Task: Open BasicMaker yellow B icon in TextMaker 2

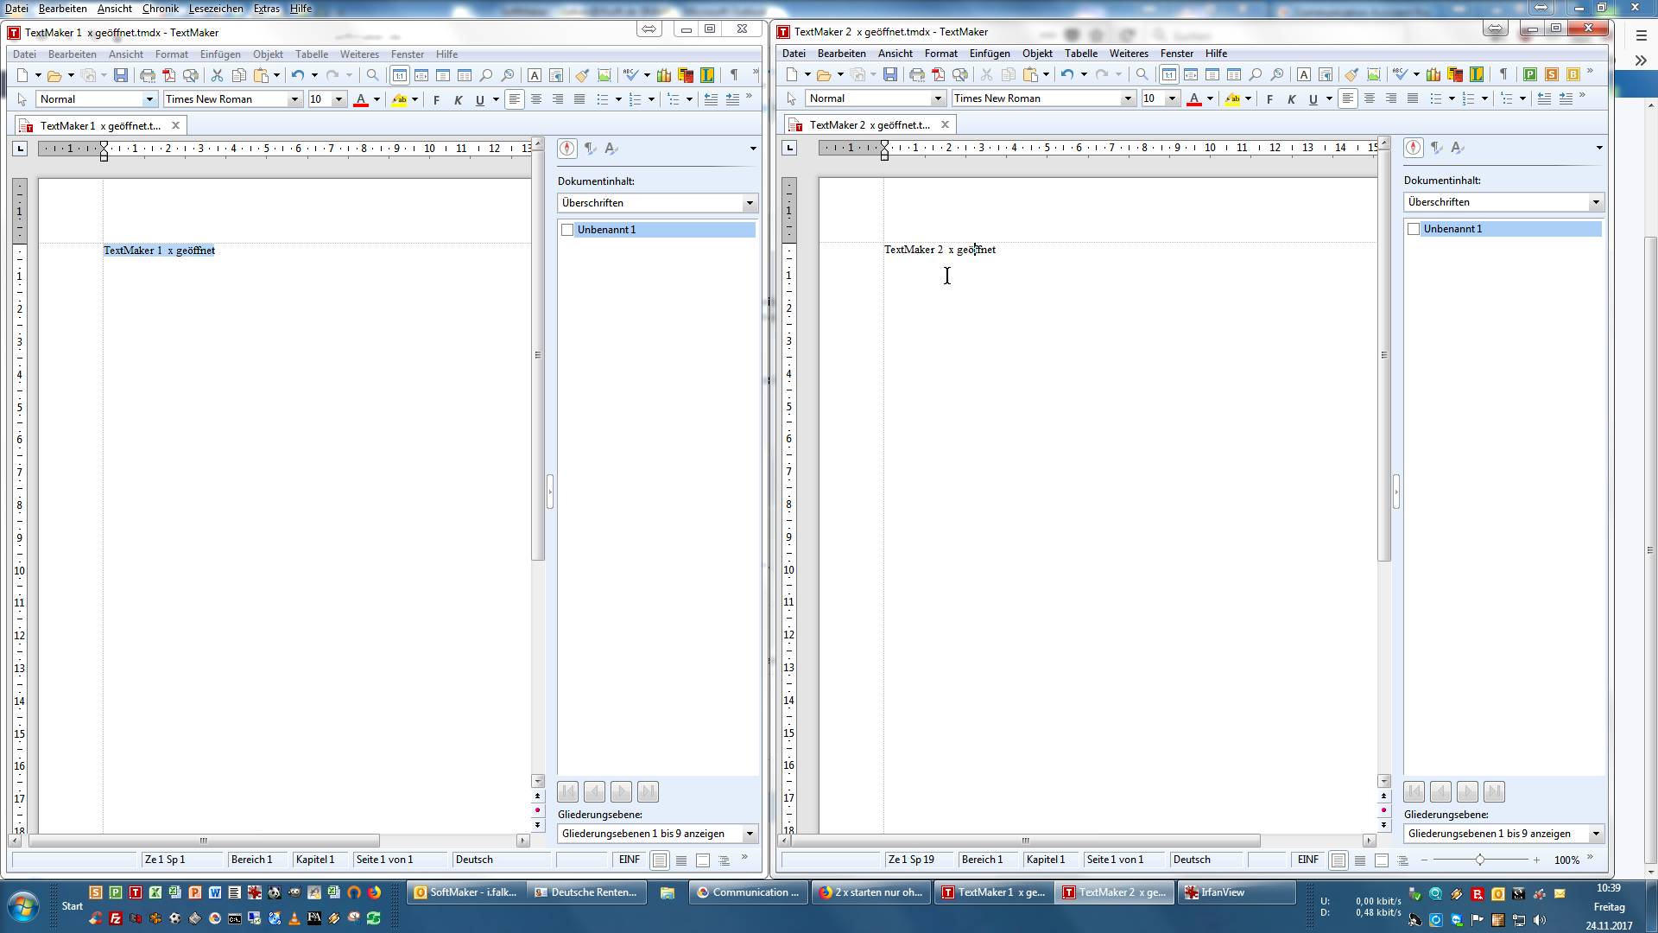Action: click(1573, 74)
